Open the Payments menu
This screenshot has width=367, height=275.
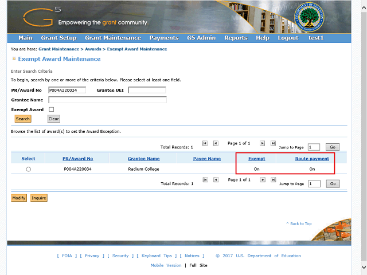pyautogui.click(x=164, y=38)
